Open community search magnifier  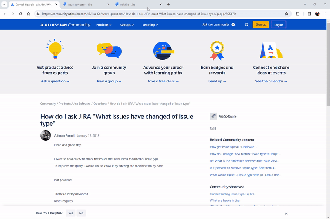click(x=247, y=25)
